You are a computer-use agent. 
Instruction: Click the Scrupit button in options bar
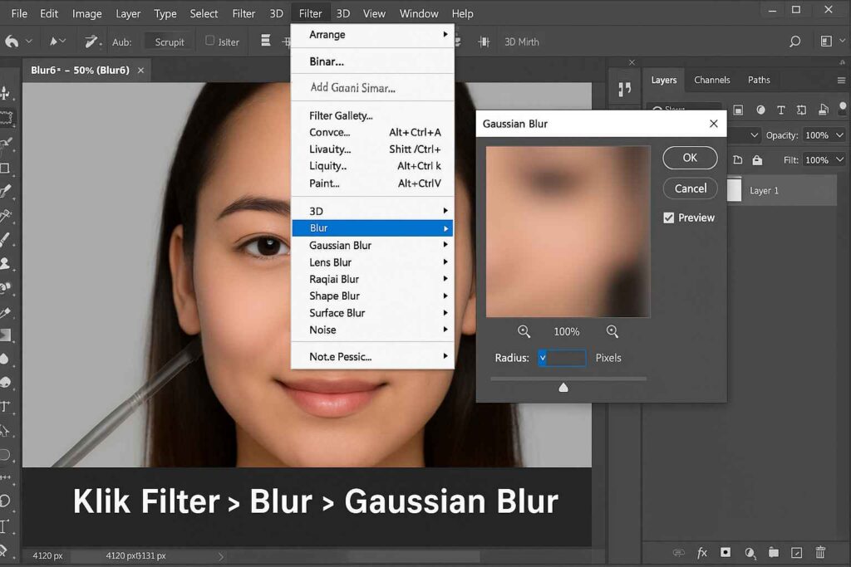pos(170,42)
